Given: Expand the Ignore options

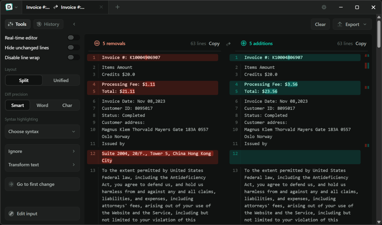Looking at the screenshot, I should pyautogui.click(x=42, y=151).
